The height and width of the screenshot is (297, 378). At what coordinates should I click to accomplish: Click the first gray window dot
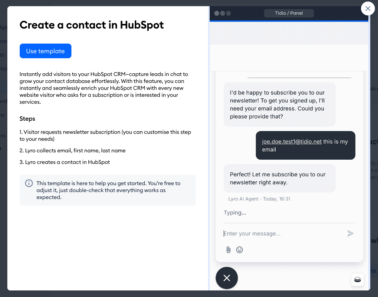point(217,13)
